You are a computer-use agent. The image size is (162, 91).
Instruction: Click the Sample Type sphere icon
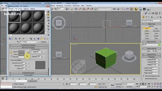pyautogui.click(x=48, y=12)
